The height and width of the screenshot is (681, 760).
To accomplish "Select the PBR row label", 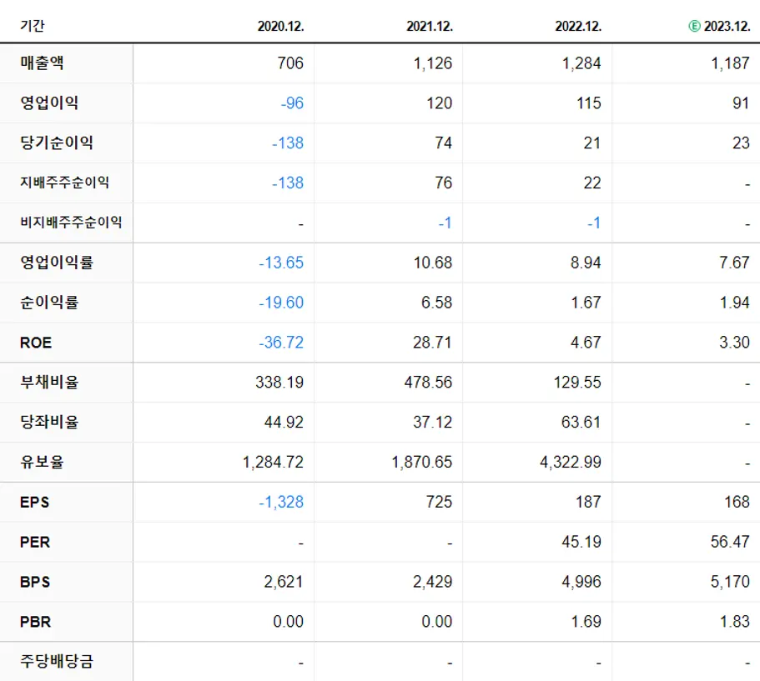I will 35,622.
